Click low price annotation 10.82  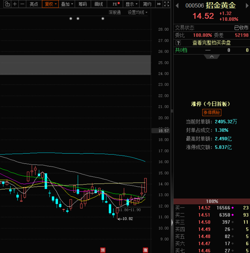pos(128,219)
